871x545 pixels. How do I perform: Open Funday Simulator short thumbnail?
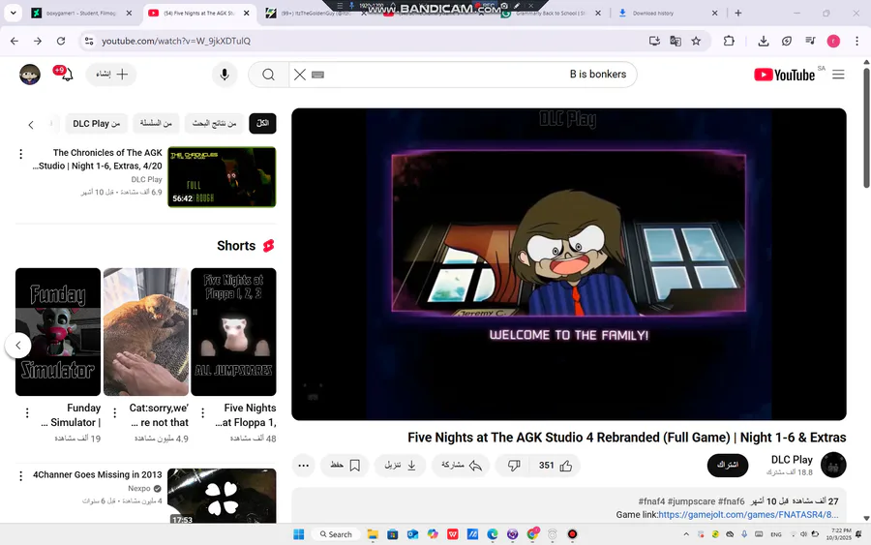tap(58, 332)
